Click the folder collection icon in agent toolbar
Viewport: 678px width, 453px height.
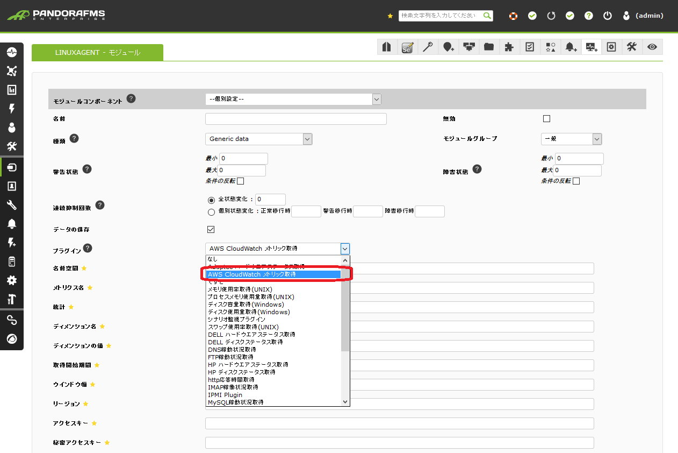tap(489, 47)
